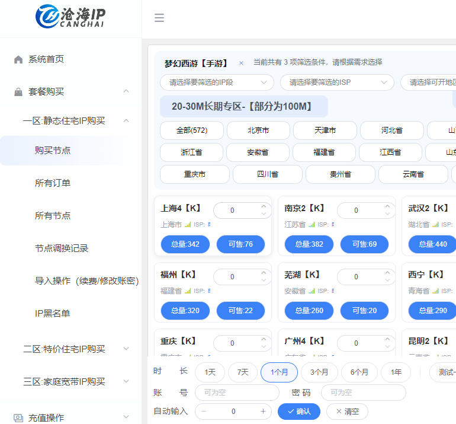Filter by 浙江省 region
Image resolution: width=456 pixels, height=424 pixels.
pyautogui.click(x=191, y=152)
